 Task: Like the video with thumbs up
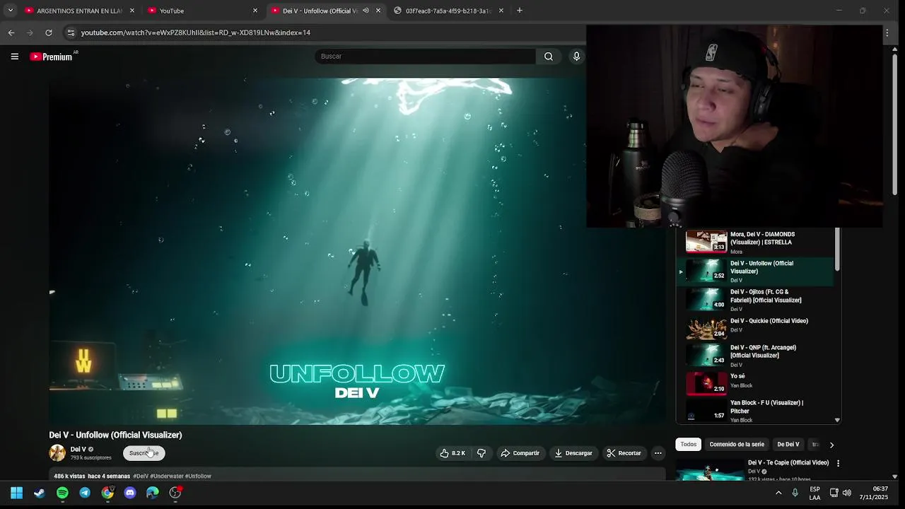[x=452, y=453]
